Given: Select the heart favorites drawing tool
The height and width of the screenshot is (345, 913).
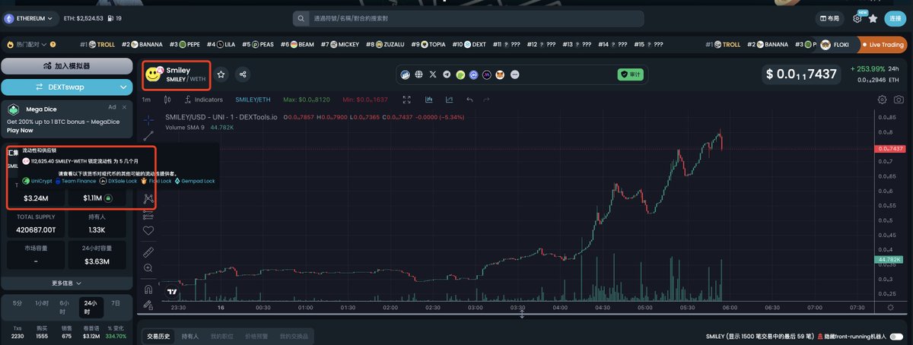Looking at the screenshot, I should tap(148, 230).
